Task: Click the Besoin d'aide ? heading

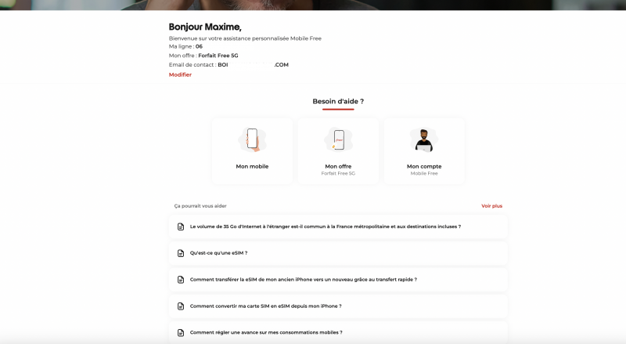Action: pyautogui.click(x=338, y=102)
